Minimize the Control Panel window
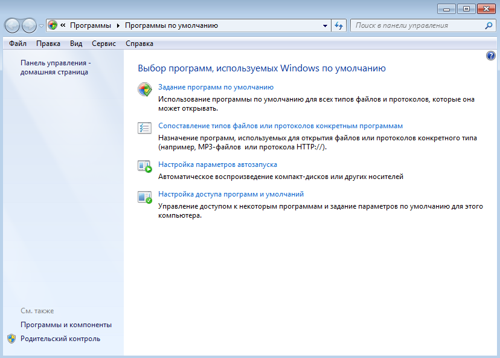Image resolution: width=500 pixels, height=358 pixels. [446, 9]
